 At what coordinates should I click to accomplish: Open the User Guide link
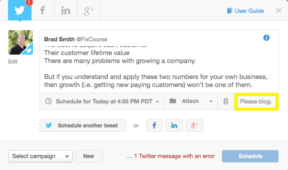245,11
